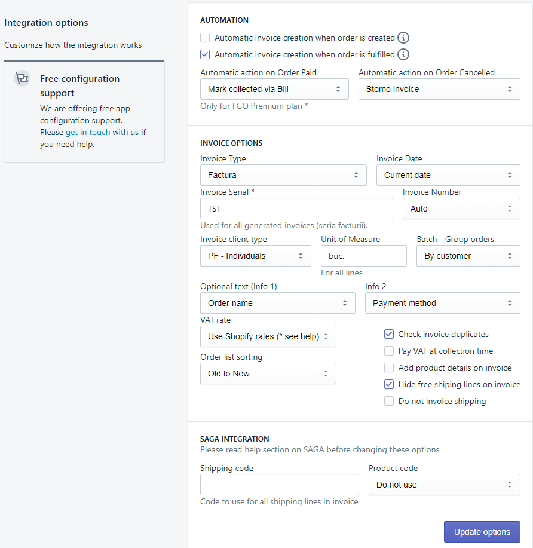This screenshot has height=548, width=533.
Task: Click info icon for order created automation
Action: [403, 38]
